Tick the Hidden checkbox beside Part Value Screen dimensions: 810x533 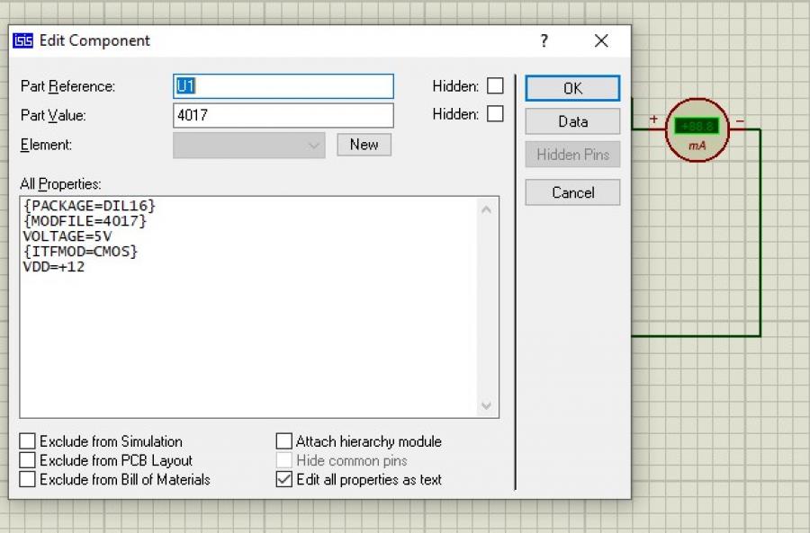pos(495,114)
